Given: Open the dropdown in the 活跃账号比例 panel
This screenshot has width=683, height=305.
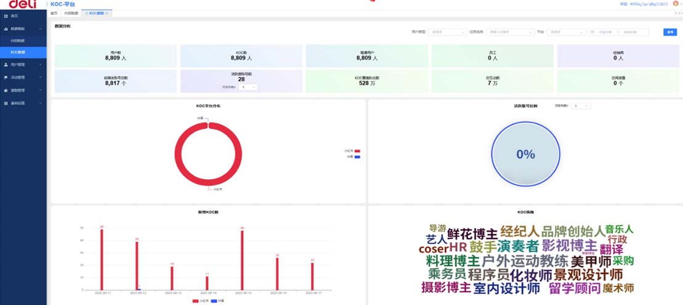Looking at the screenshot, I should [x=581, y=106].
